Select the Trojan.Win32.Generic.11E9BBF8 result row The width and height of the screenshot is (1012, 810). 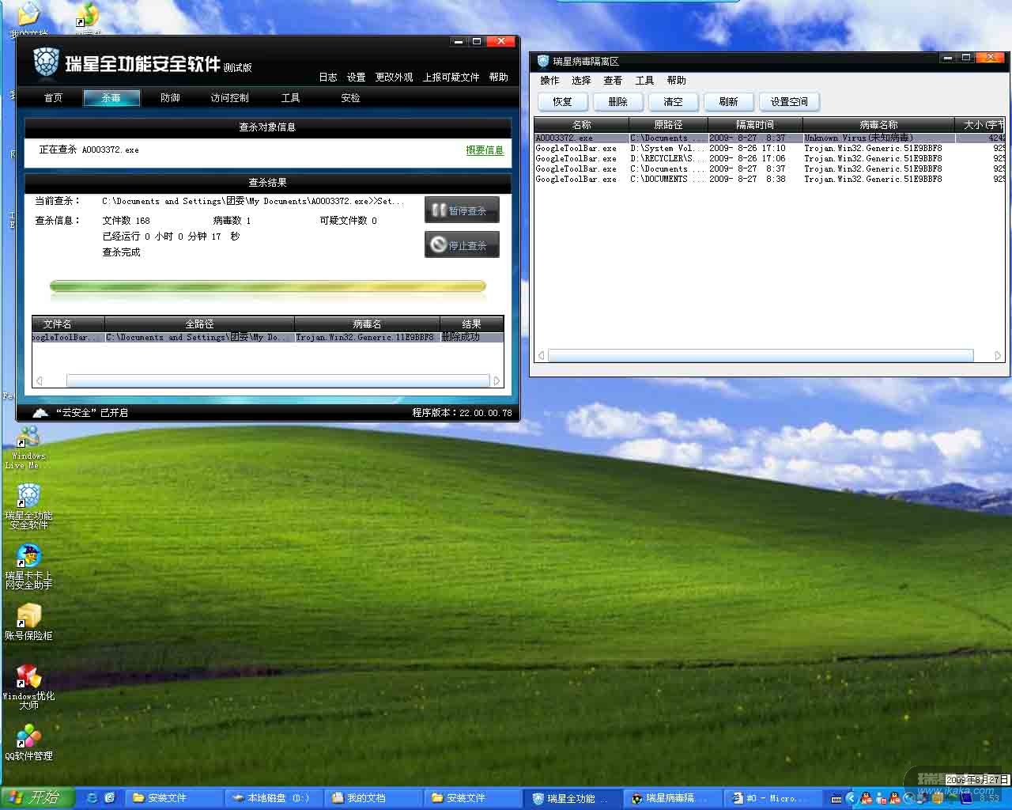point(267,337)
